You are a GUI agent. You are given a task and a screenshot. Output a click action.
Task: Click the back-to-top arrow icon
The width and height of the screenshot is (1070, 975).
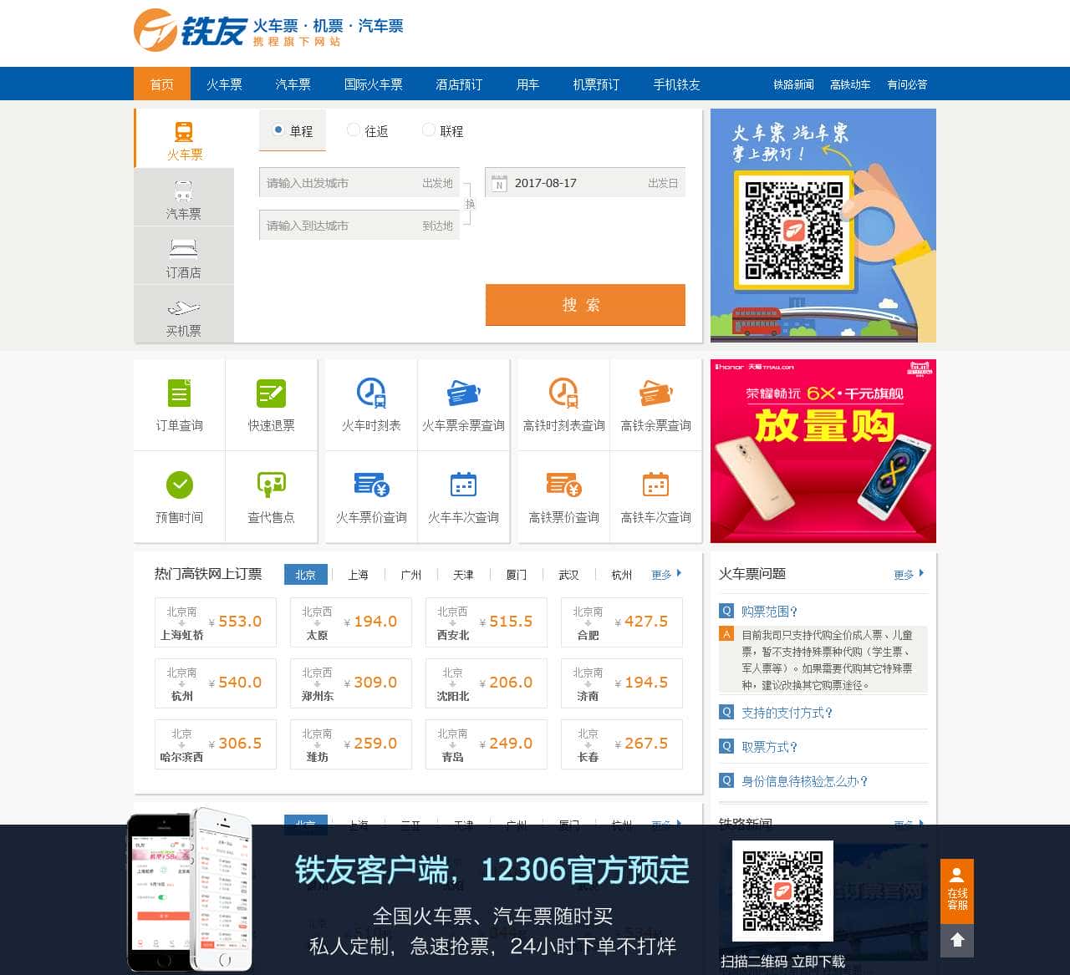[957, 941]
